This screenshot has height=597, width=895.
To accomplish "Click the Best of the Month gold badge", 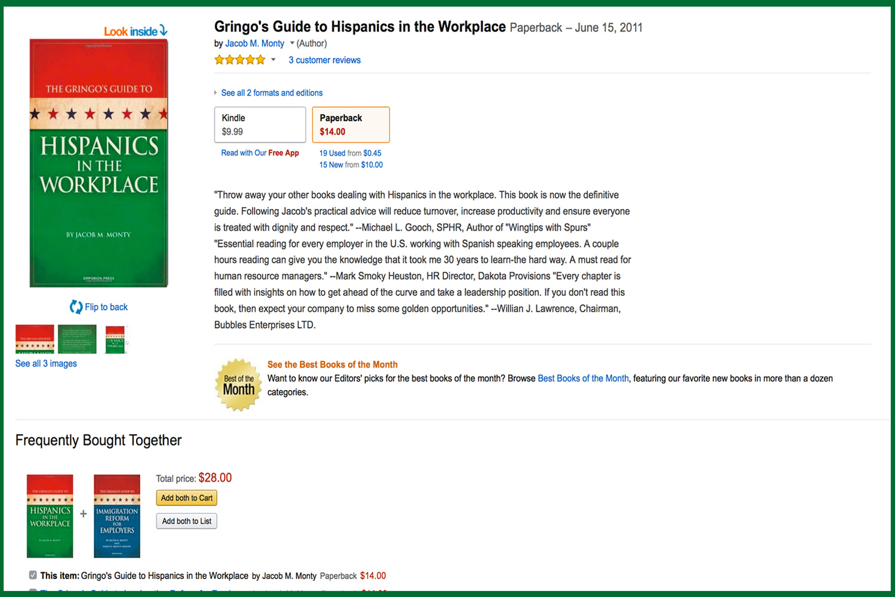I will 239,385.
